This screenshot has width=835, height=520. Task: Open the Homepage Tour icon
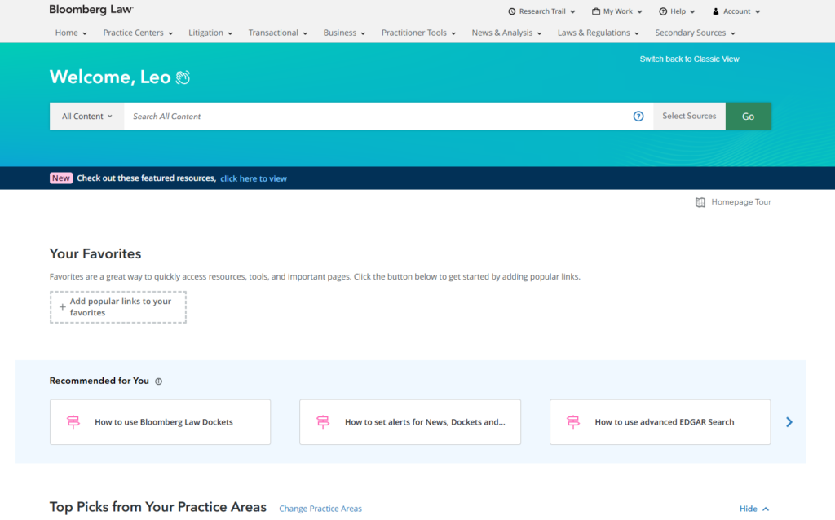(700, 202)
